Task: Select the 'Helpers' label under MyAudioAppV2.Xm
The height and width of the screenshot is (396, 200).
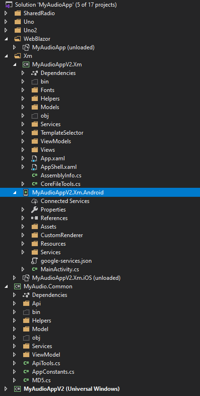Action: click(x=50, y=99)
